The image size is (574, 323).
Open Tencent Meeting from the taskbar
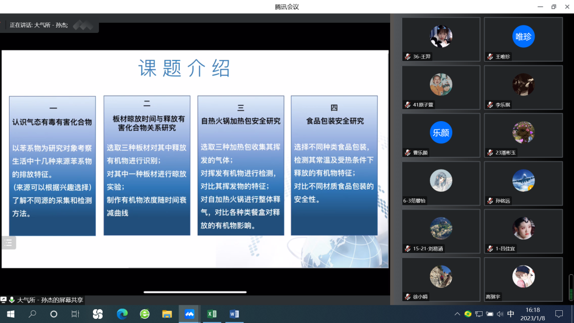tap(189, 314)
